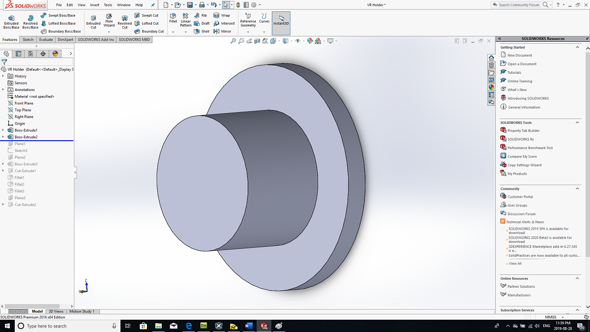Open Reference Geometry tool

tap(248, 21)
